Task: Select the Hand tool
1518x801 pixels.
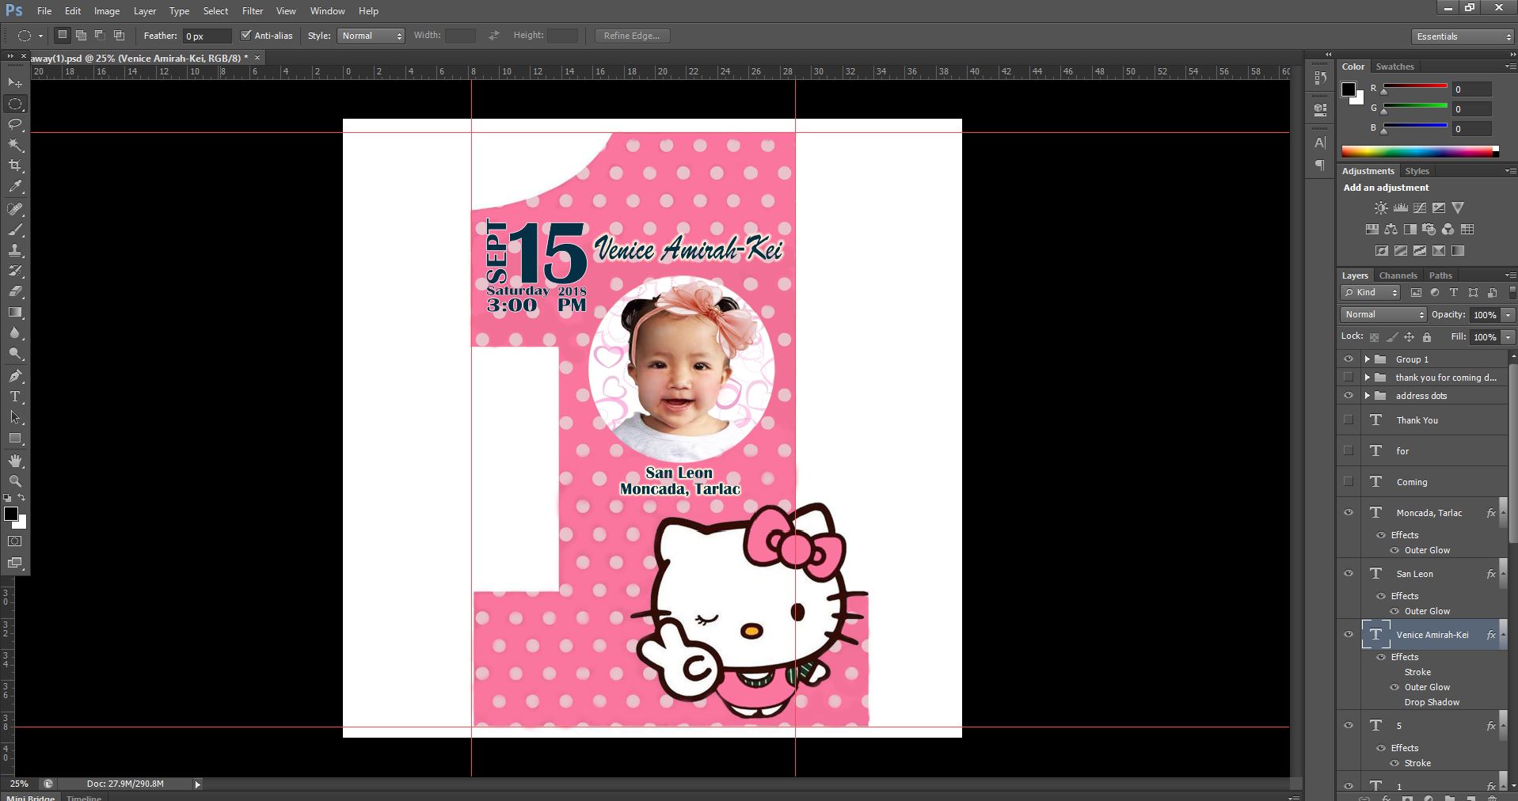Action: click(15, 461)
